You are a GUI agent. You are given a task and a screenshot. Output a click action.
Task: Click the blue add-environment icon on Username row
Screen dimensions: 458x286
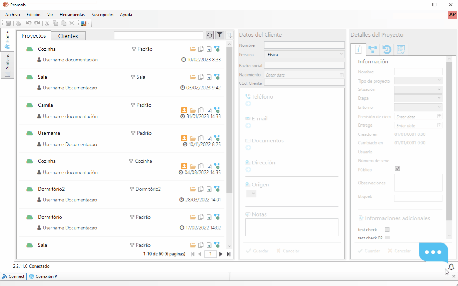tap(217, 138)
